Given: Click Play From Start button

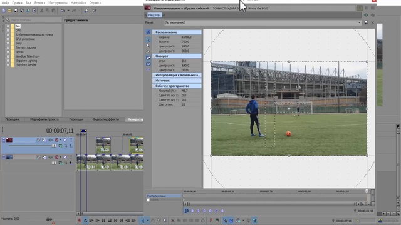Looking at the screenshot, I should (91, 221).
